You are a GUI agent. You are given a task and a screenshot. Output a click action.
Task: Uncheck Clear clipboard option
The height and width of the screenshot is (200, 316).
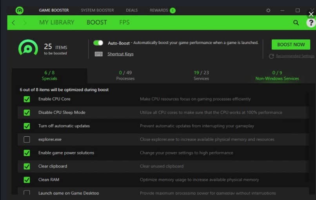27,166
